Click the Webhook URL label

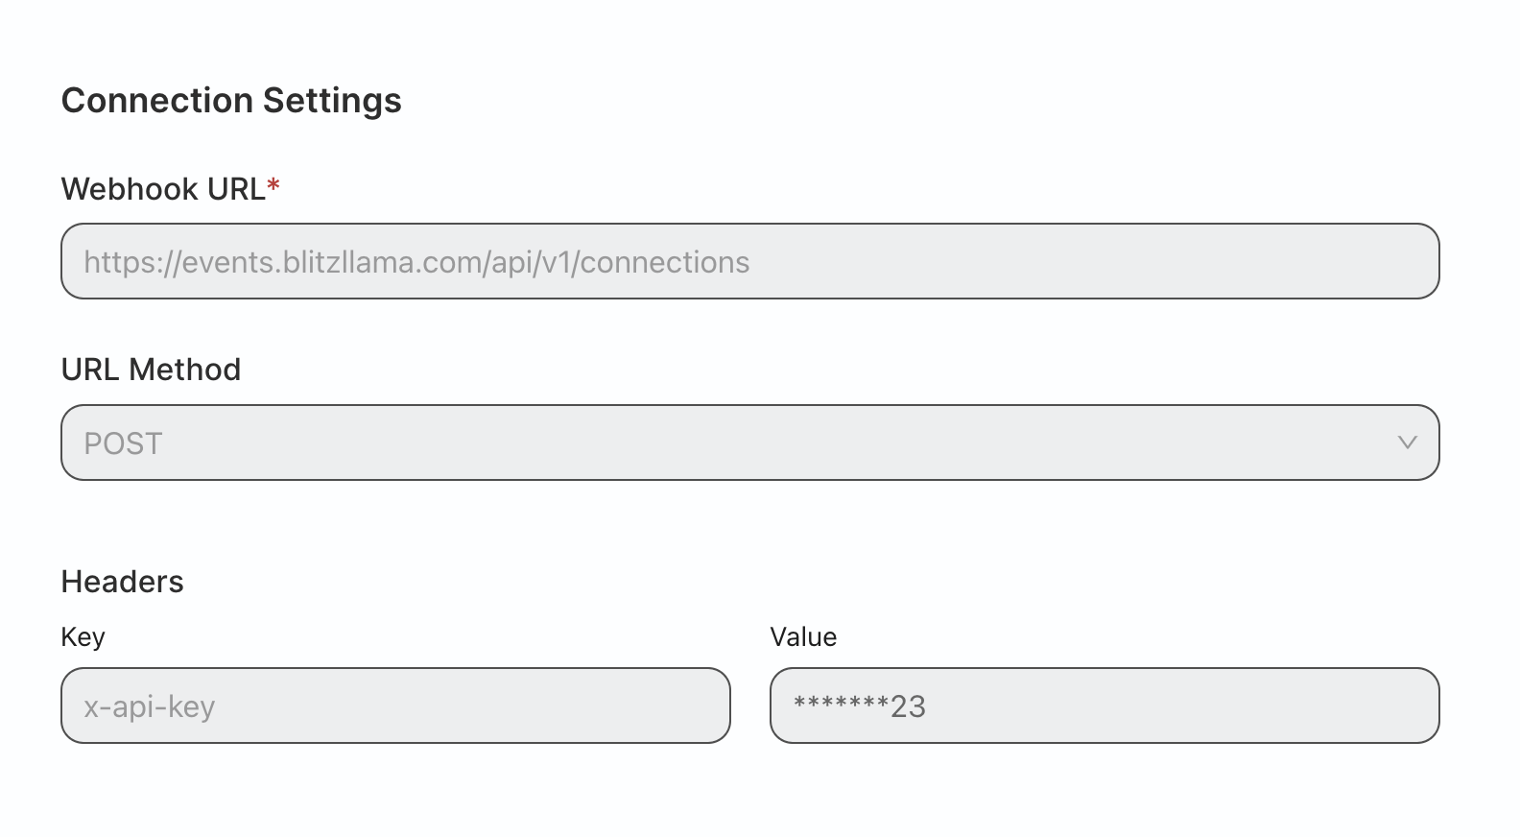162,189
